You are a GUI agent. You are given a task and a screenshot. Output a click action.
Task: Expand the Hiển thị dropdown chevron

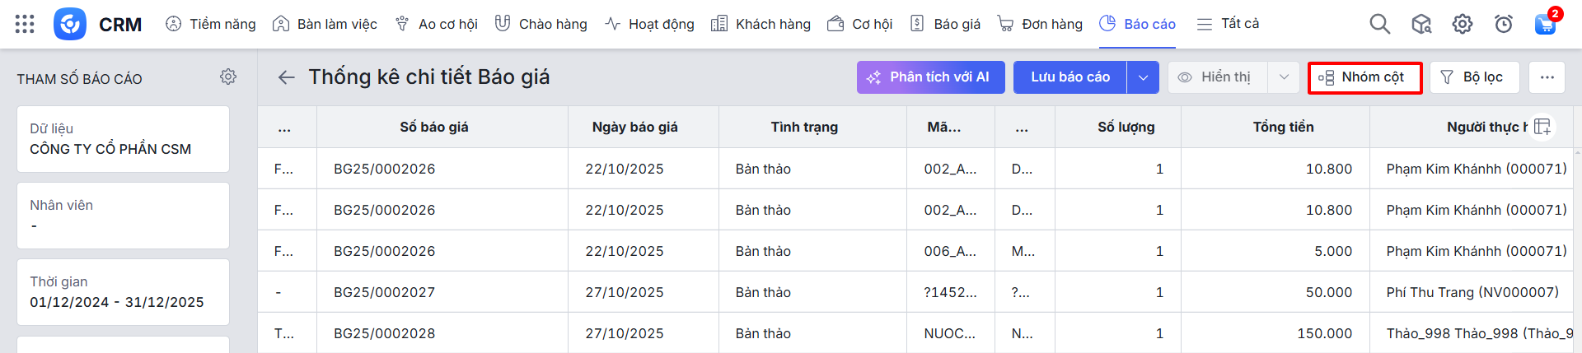coord(1283,77)
